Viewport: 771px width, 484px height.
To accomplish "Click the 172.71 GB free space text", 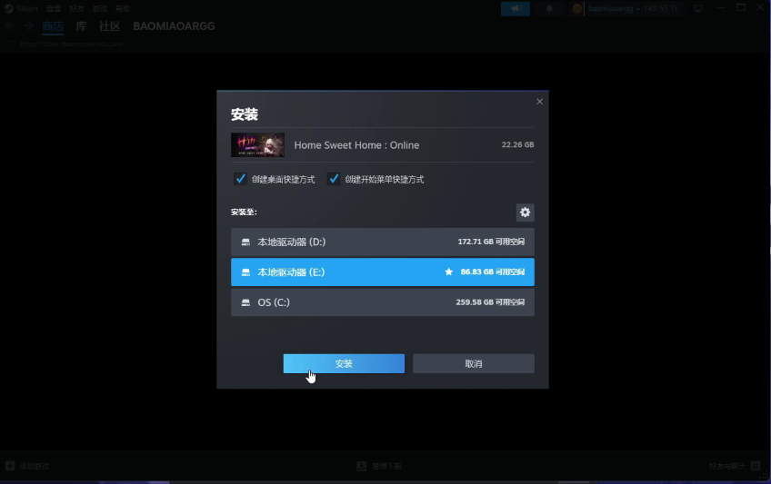I will point(491,242).
